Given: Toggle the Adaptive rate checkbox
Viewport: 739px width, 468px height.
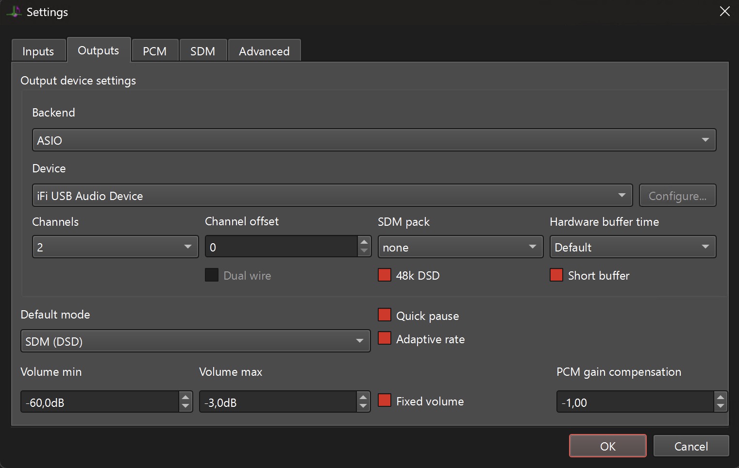Looking at the screenshot, I should (x=385, y=338).
